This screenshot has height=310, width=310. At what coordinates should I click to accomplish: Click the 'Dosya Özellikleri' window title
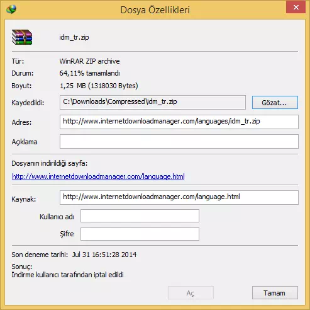(155, 10)
